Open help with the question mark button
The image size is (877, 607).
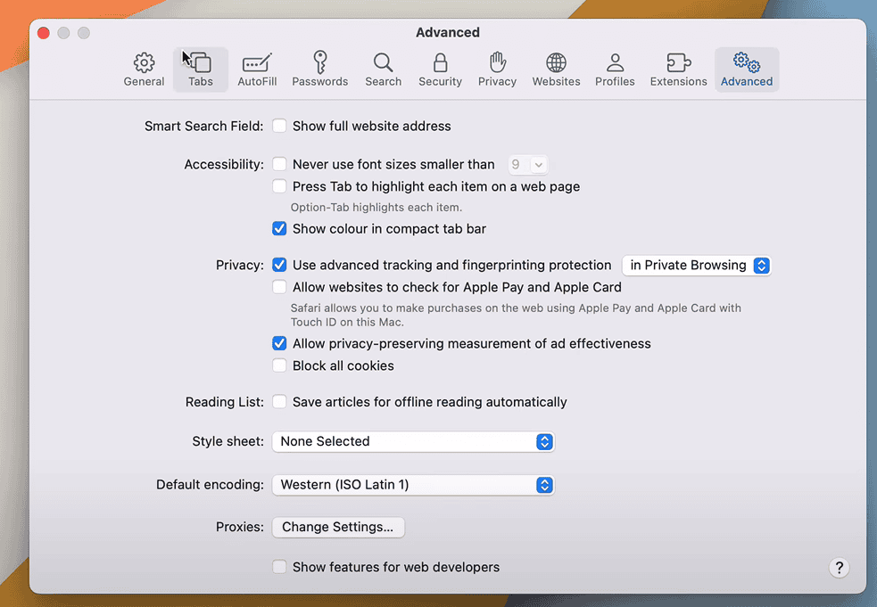[839, 568]
